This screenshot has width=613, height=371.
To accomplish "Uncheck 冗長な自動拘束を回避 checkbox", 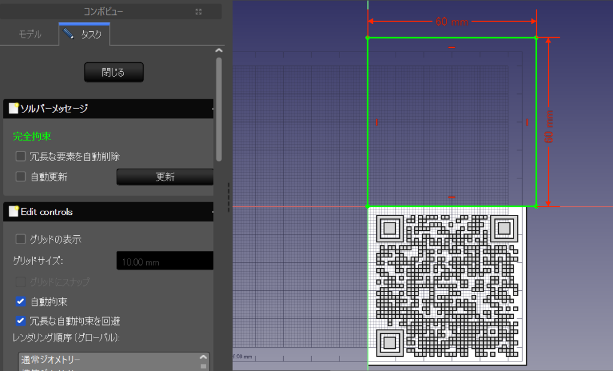I will tap(20, 321).
